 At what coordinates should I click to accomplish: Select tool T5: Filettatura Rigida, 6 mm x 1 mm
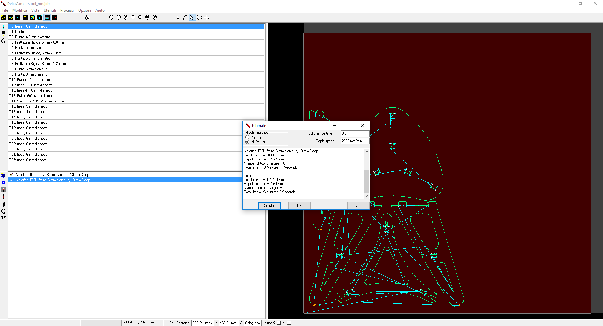tap(136, 53)
